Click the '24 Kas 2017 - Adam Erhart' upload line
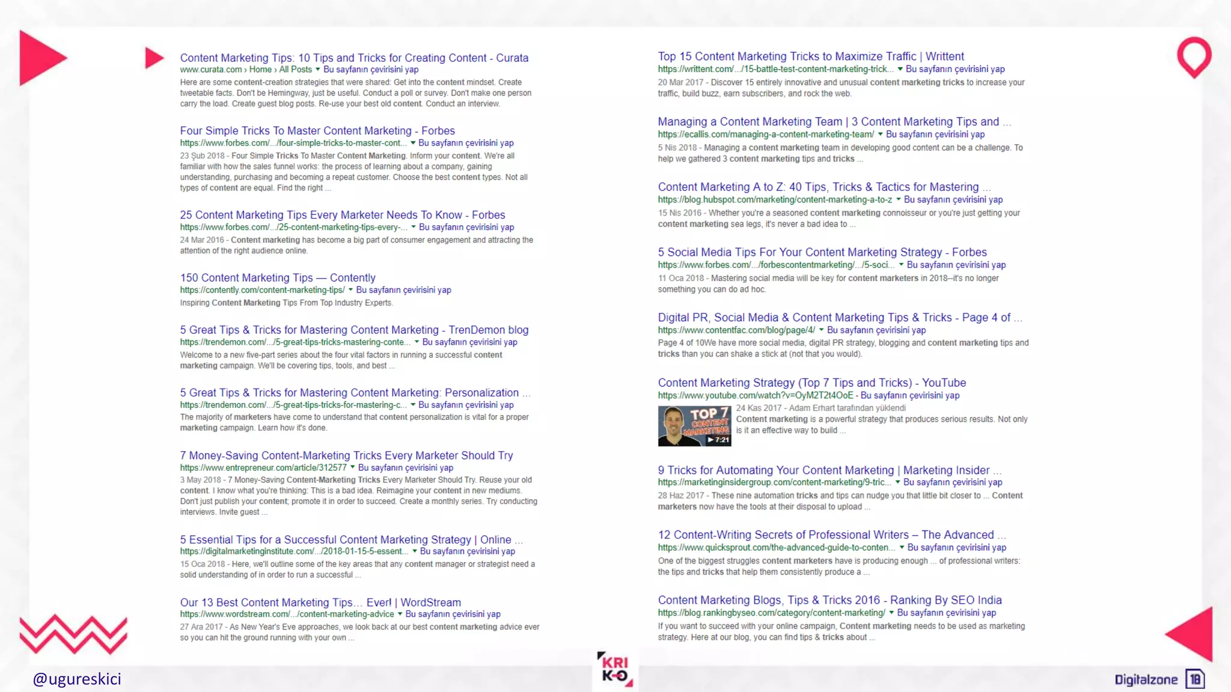Screen dimensions: 1231x692 click(x=821, y=408)
